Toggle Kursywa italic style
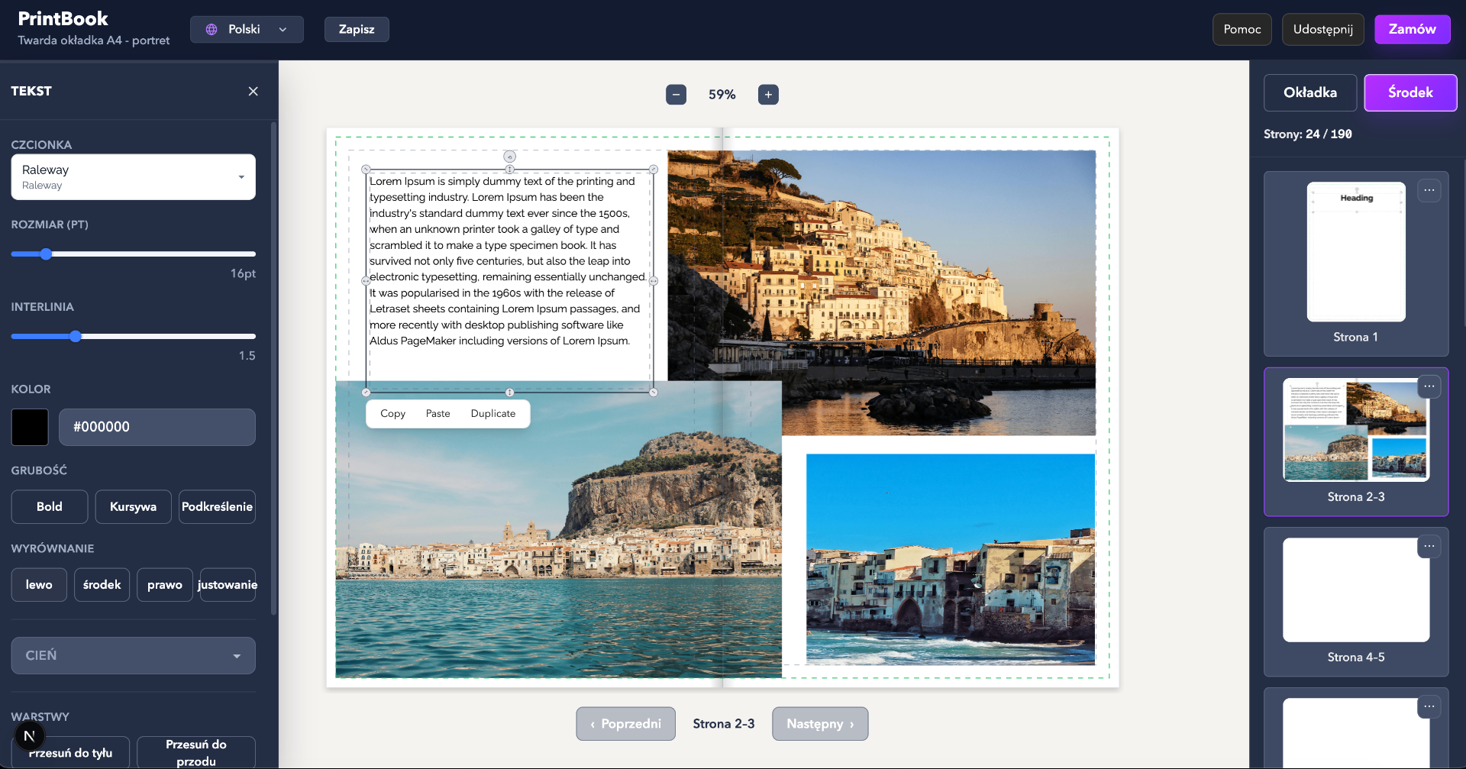The height and width of the screenshot is (769, 1466). [x=133, y=507]
